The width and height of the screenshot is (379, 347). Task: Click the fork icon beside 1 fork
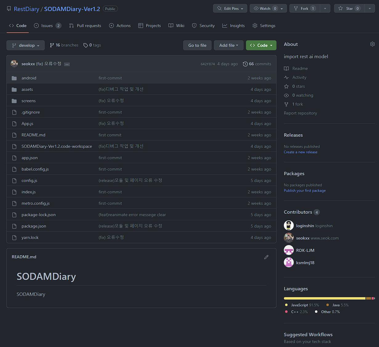pyautogui.click(x=286, y=104)
